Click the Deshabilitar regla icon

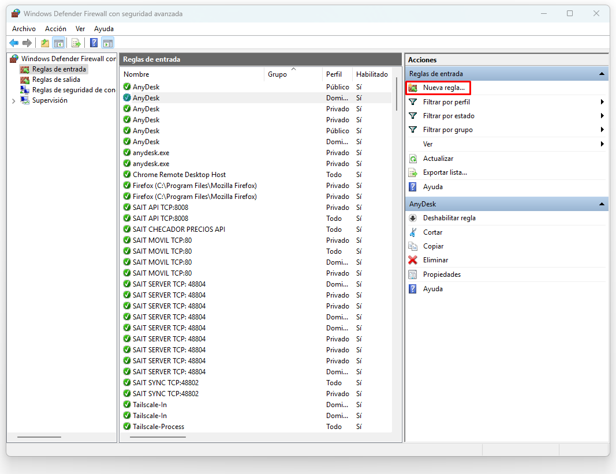[x=413, y=218]
